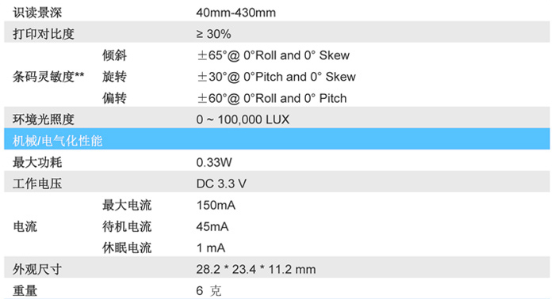Click the 工作电压 row label
555x299 pixels.
37,184
